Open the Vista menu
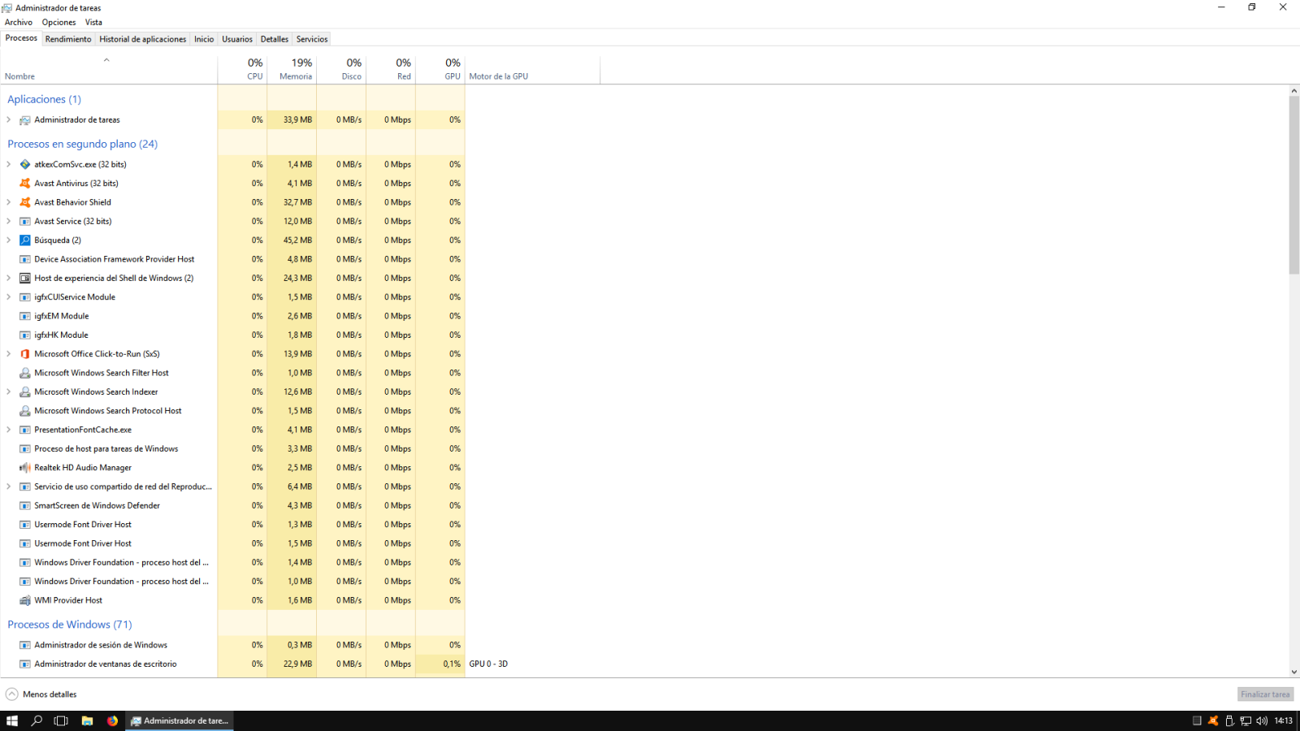1300x731 pixels. 94,23
